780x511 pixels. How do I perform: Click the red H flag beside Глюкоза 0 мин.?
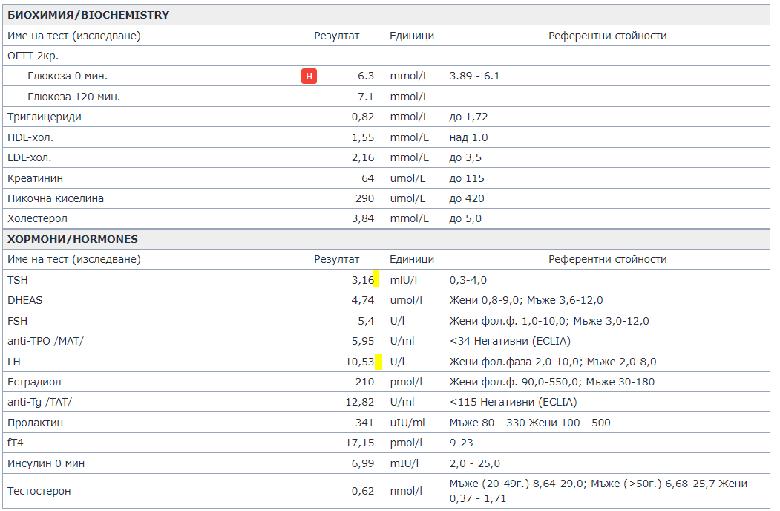309,76
